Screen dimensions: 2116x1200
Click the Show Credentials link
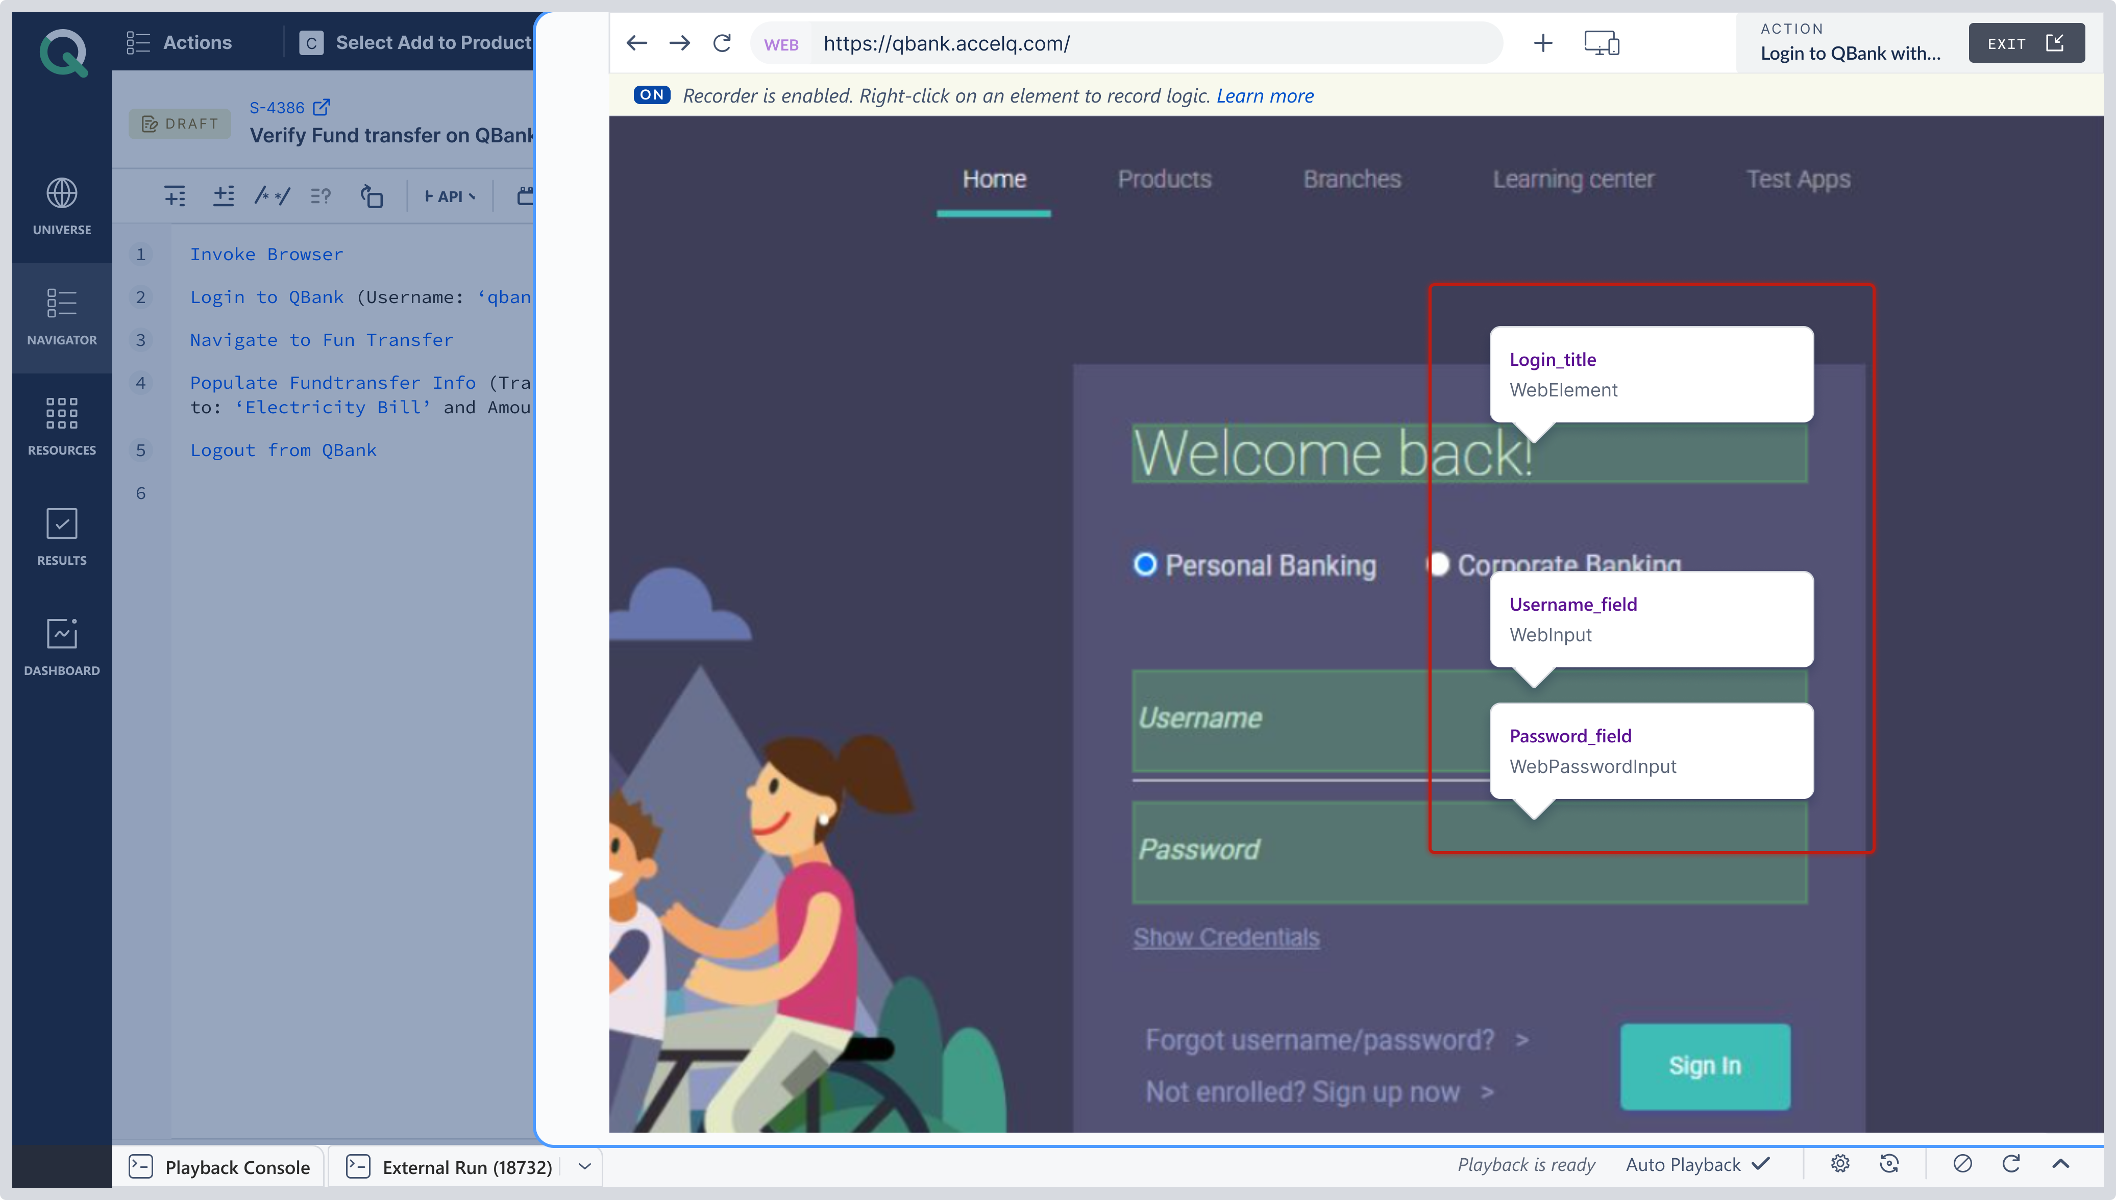click(1226, 937)
